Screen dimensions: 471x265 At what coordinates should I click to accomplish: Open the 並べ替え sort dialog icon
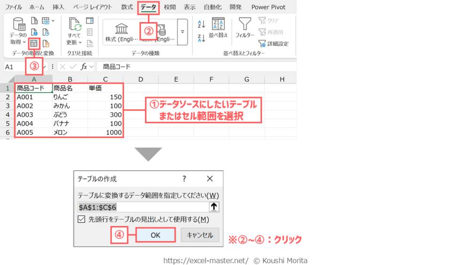click(x=218, y=28)
